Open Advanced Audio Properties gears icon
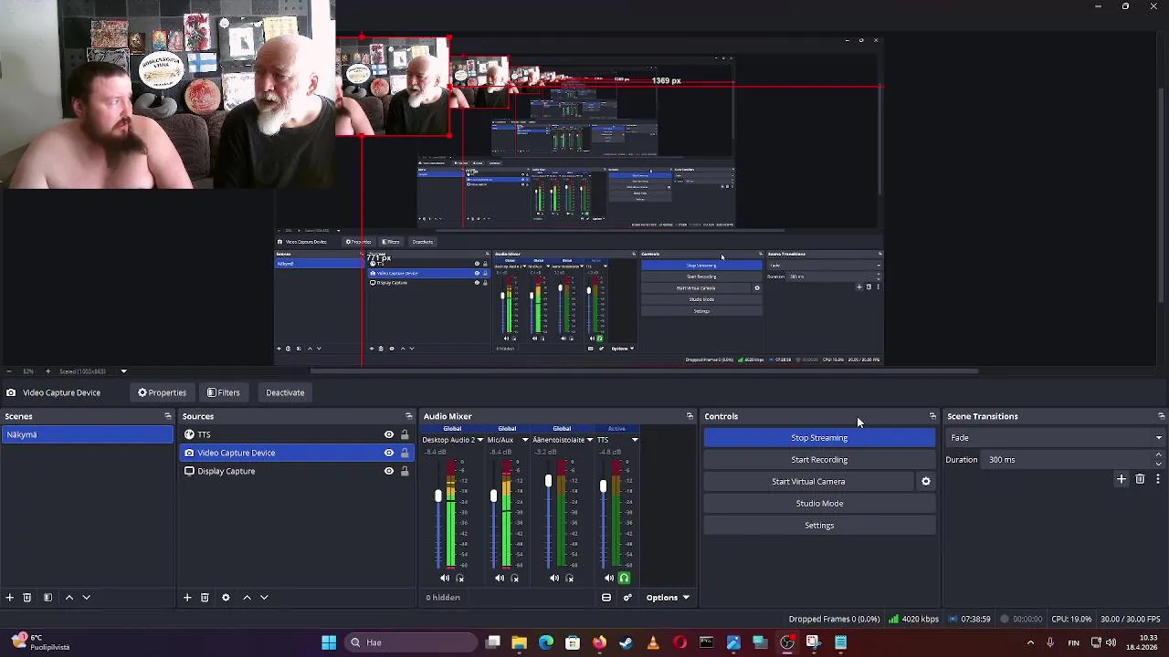This screenshot has width=1169, height=657. point(627,598)
